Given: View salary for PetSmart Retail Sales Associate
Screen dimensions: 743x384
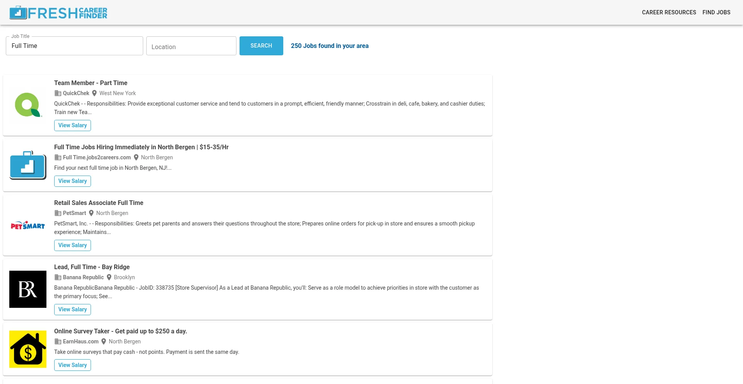Looking at the screenshot, I should click(x=72, y=245).
